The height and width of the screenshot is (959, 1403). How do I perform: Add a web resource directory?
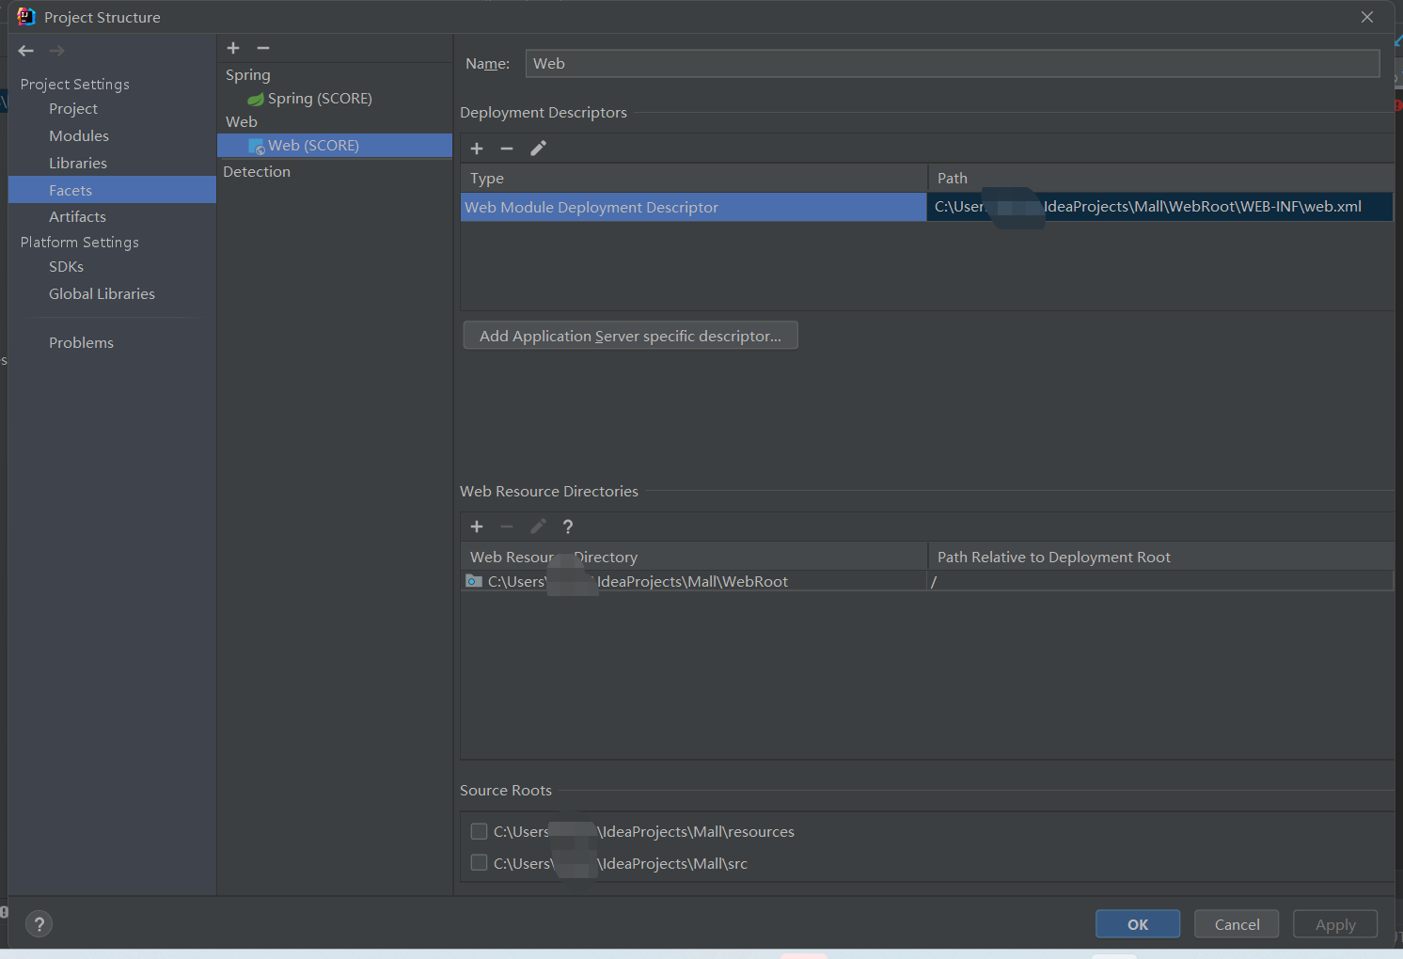pyautogui.click(x=477, y=527)
